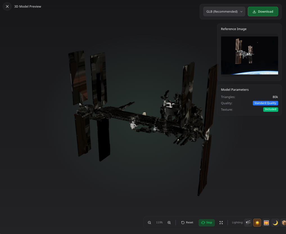286x234 pixels.
Task: Select the sun lighting preset
Action: [257, 223]
